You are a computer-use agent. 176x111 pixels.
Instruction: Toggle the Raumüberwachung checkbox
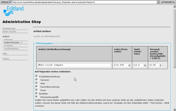37,86
